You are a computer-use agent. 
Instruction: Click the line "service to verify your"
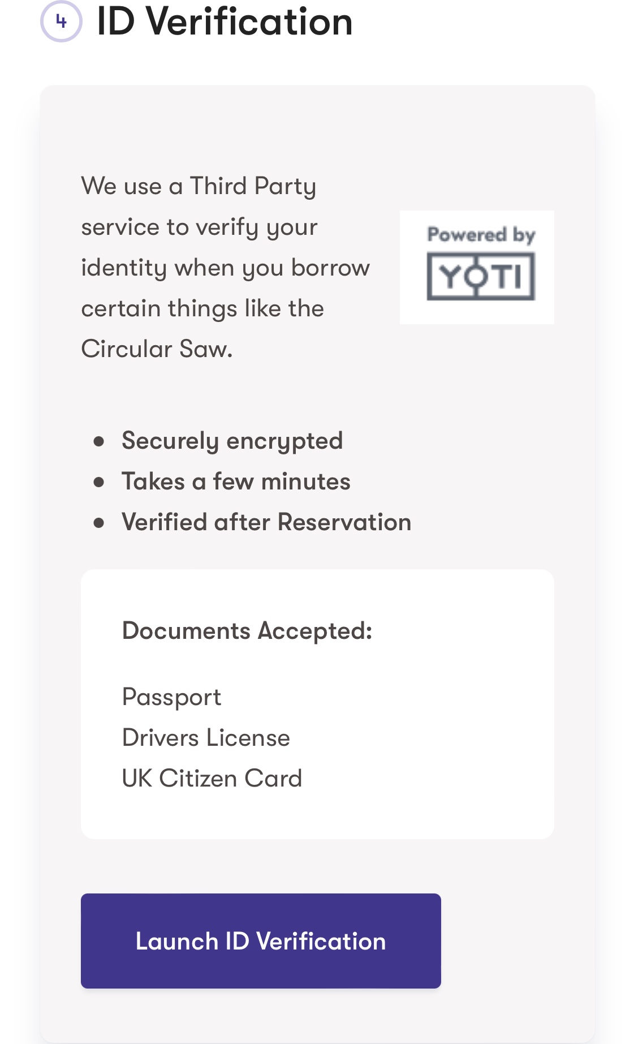pyautogui.click(x=199, y=227)
